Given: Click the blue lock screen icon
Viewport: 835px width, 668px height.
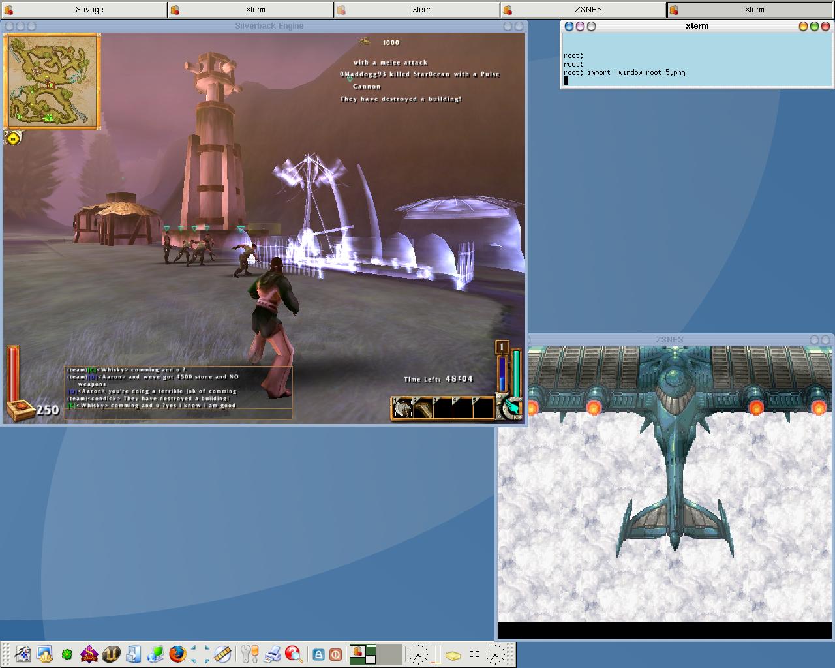Looking at the screenshot, I should 318,654.
